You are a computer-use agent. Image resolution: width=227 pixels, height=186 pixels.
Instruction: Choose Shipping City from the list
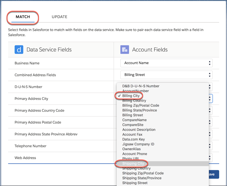133,164
